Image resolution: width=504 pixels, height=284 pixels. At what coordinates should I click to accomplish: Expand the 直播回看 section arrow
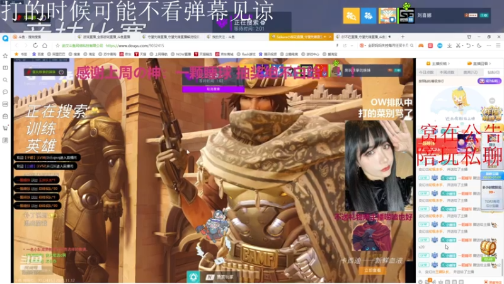click(x=490, y=64)
